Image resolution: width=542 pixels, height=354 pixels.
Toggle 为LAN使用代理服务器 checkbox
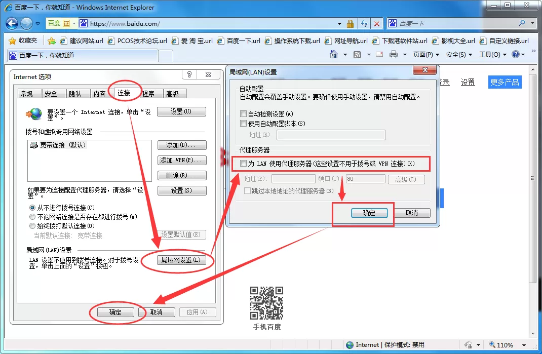coord(243,164)
